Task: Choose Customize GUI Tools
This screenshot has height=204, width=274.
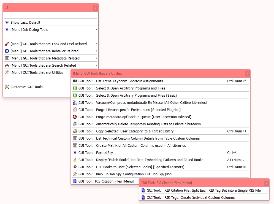Action: [37, 87]
